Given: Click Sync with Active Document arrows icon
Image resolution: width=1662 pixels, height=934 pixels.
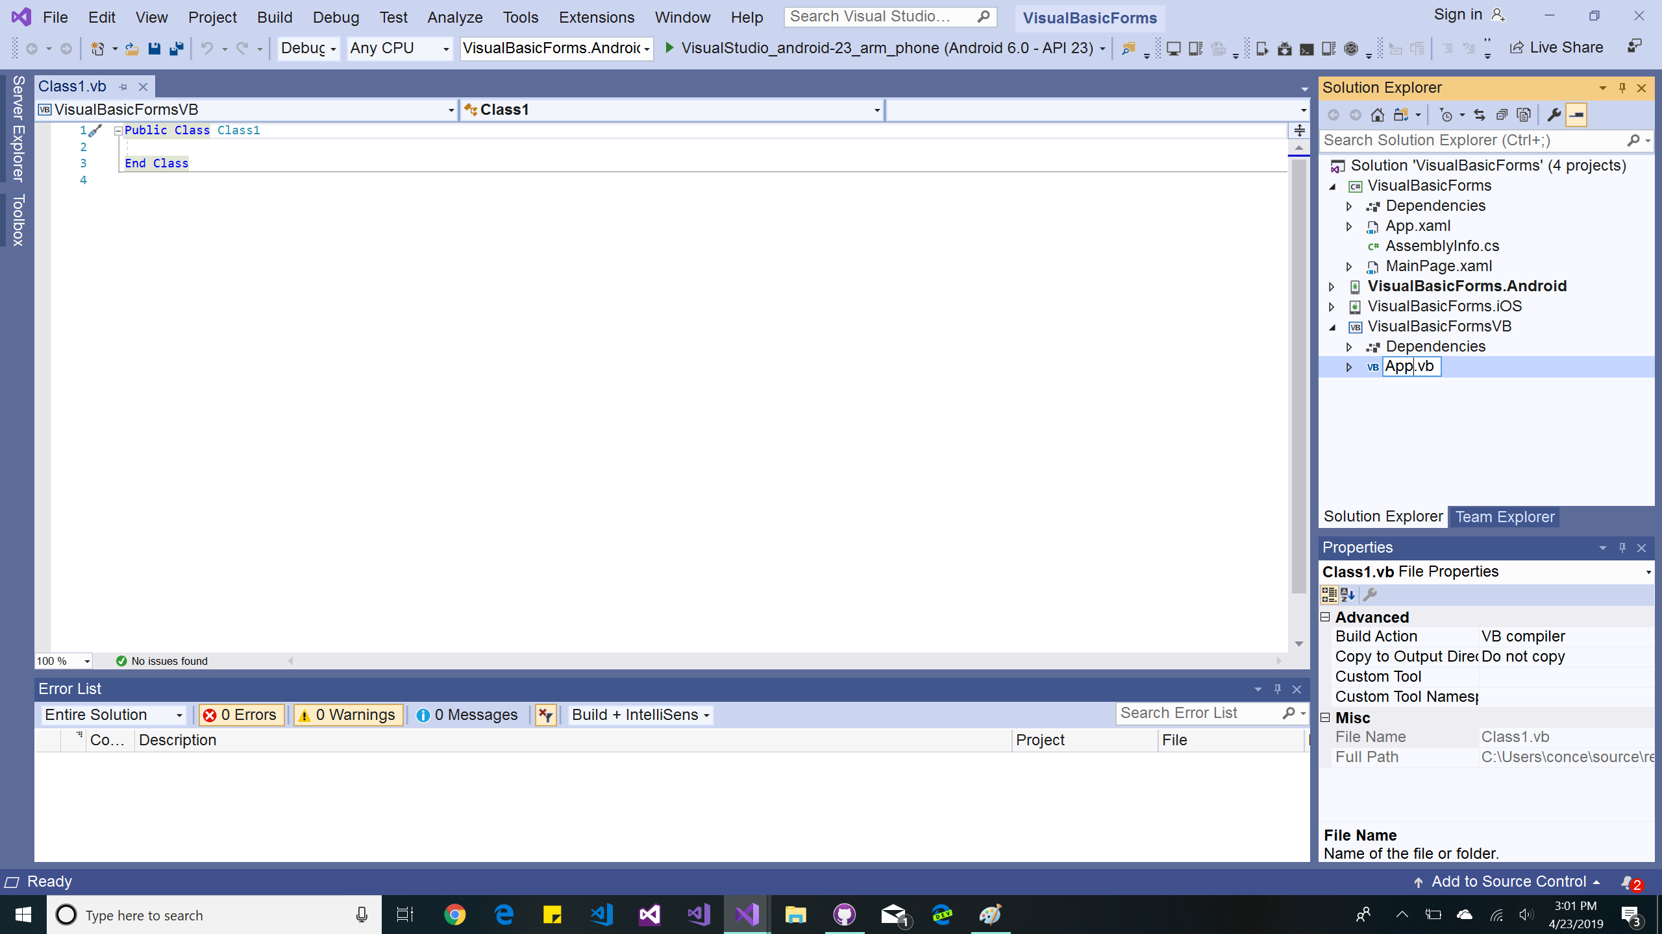Looking at the screenshot, I should click(1480, 115).
